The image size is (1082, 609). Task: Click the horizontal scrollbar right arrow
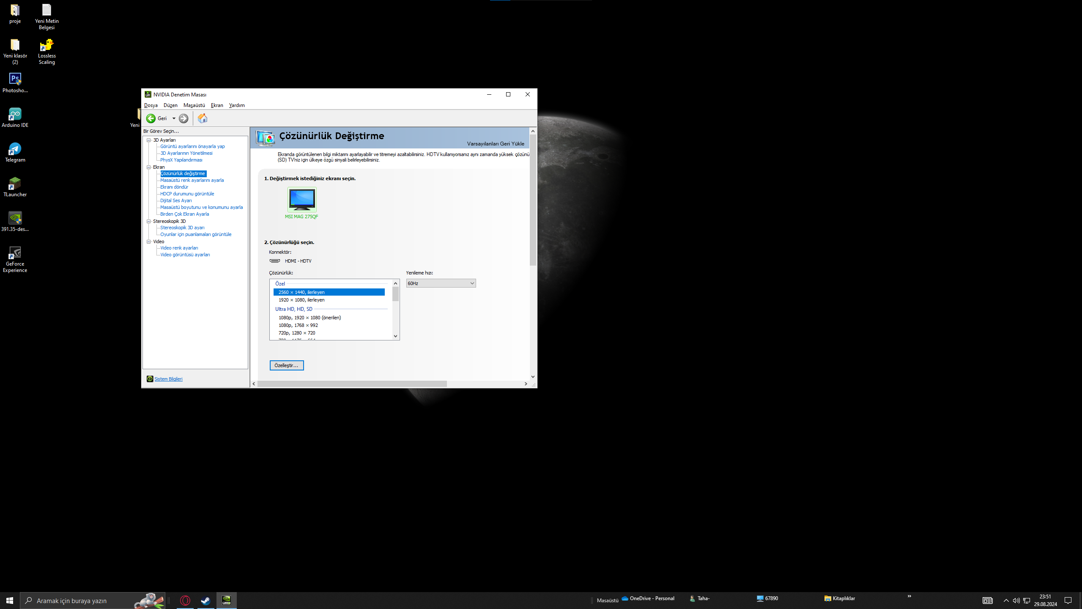click(x=526, y=384)
